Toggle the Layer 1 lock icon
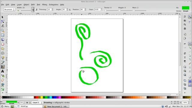Screen dimensions: 192x108 point(30,103)
